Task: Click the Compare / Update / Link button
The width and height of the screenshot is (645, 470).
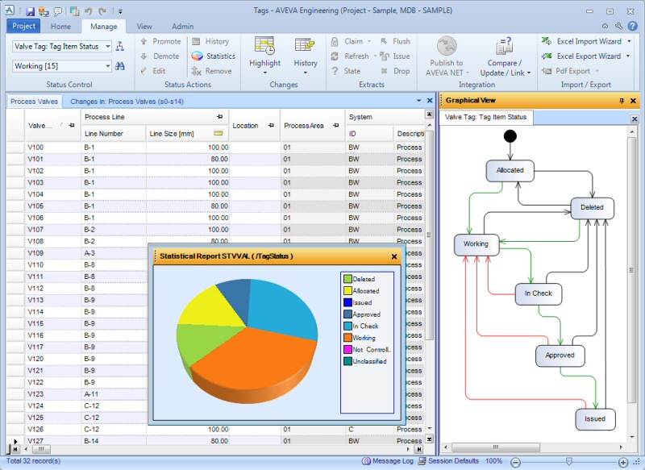Action: (x=504, y=56)
